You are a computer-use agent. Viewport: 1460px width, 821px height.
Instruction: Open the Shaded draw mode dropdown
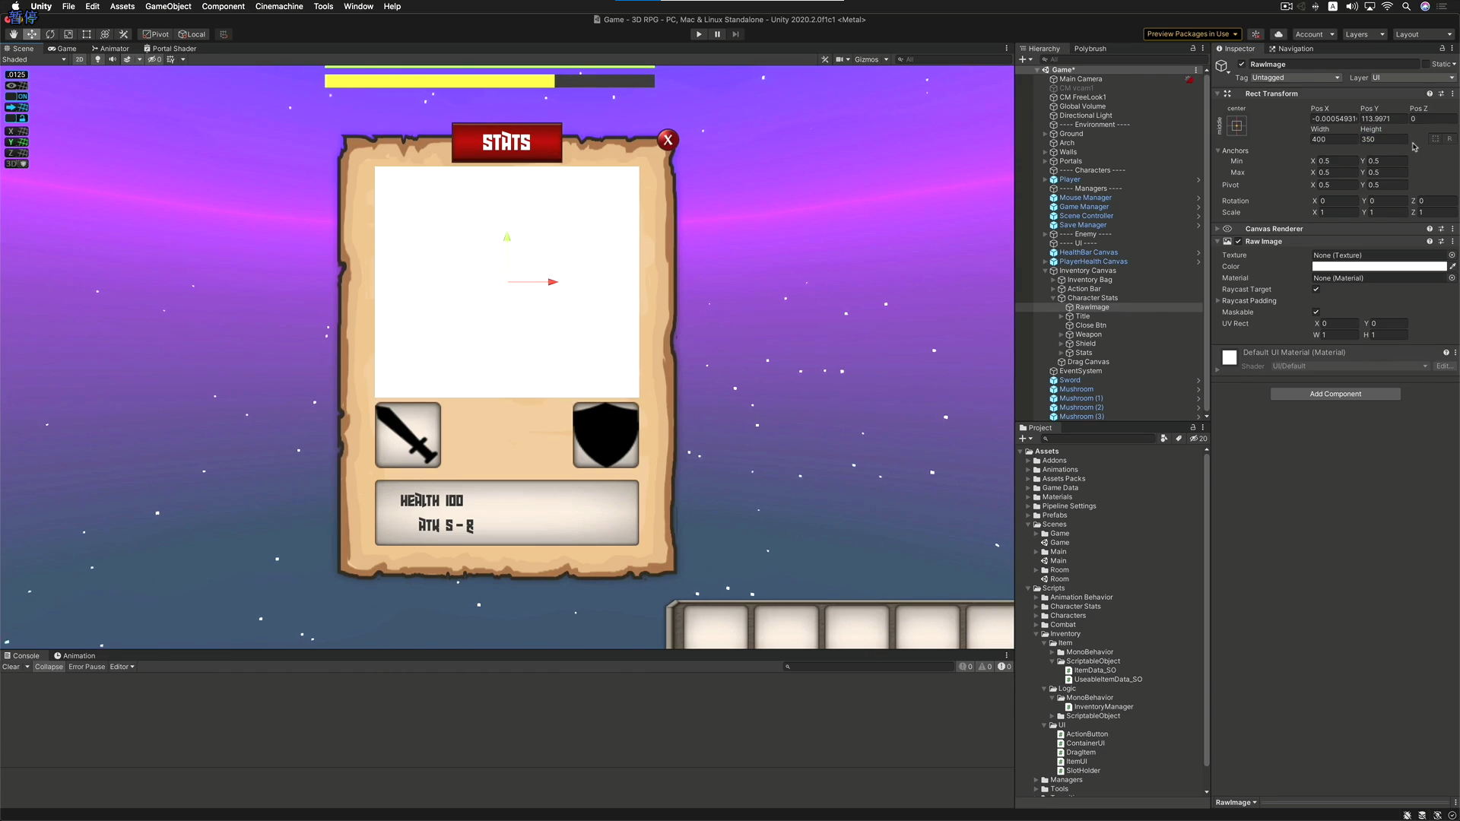(x=30, y=59)
